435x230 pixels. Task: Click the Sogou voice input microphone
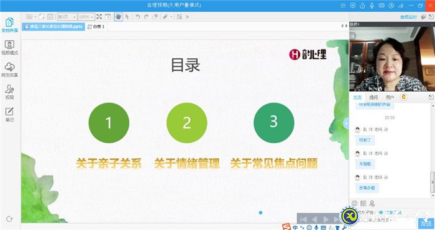(x=316, y=228)
